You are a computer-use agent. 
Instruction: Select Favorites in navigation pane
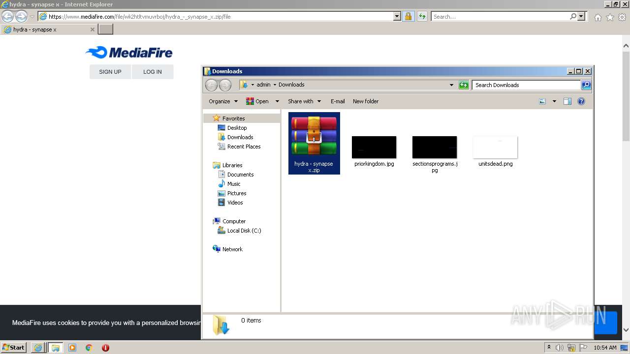coord(233,118)
